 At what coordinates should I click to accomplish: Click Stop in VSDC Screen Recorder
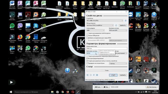pos(106,87)
